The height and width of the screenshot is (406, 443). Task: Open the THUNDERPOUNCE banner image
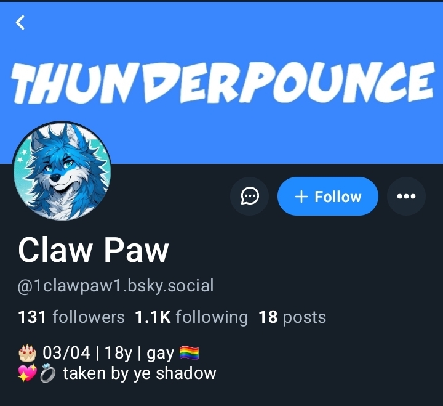tap(222, 82)
